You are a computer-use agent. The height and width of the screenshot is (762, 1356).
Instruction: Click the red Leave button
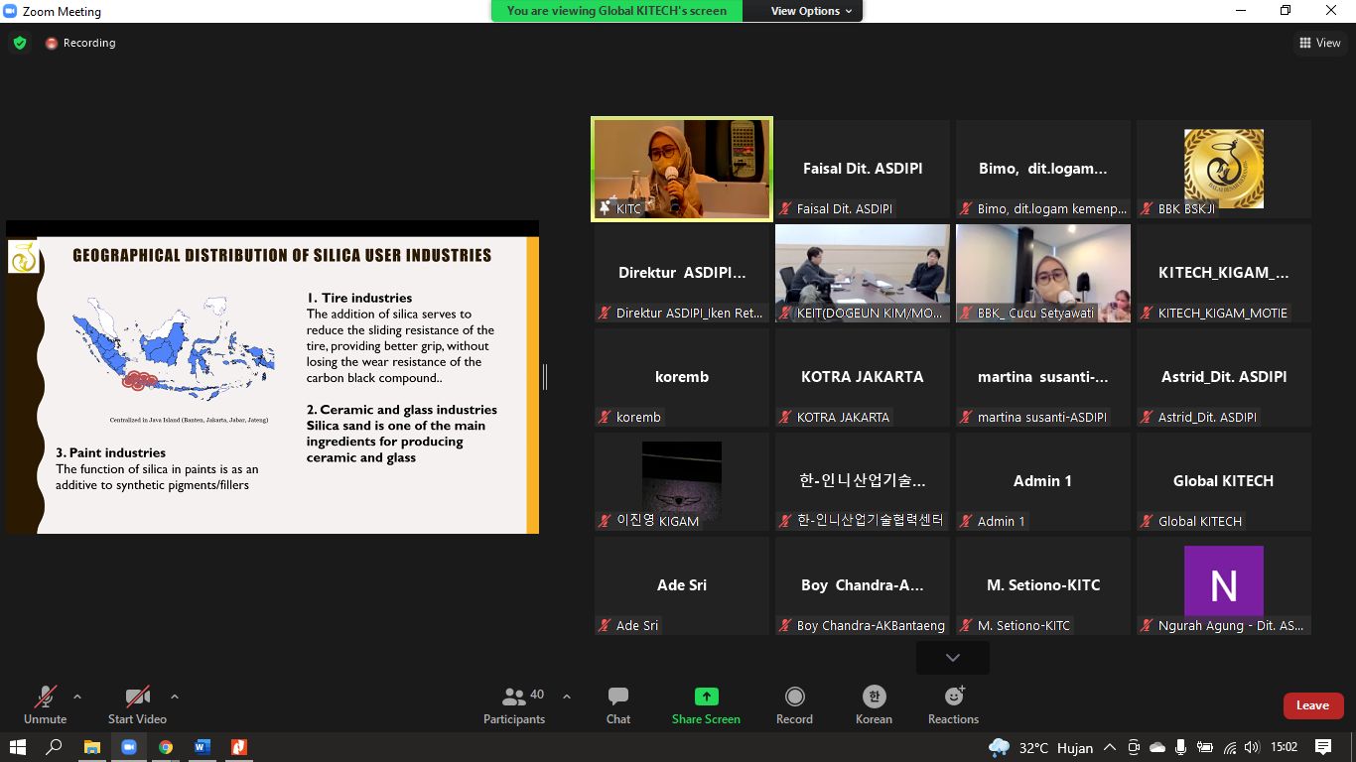(1313, 705)
